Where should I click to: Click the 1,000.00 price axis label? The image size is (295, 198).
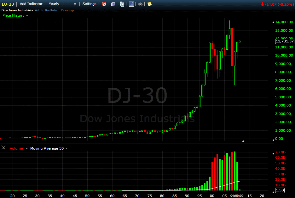pos(283,130)
